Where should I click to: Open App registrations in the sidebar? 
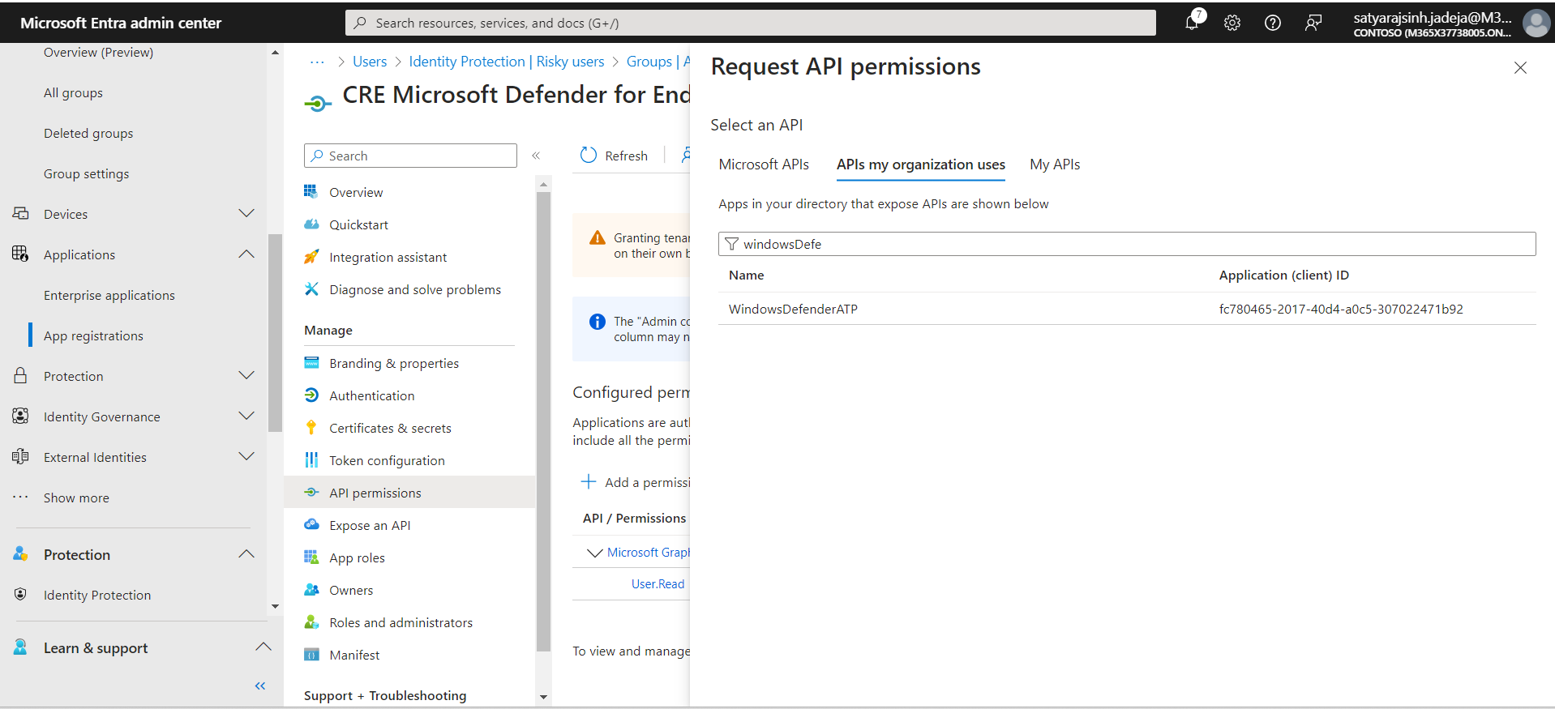coord(93,335)
